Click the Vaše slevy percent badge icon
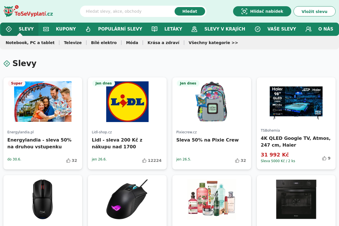The width and height of the screenshot is (339, 226). [258, 29]
